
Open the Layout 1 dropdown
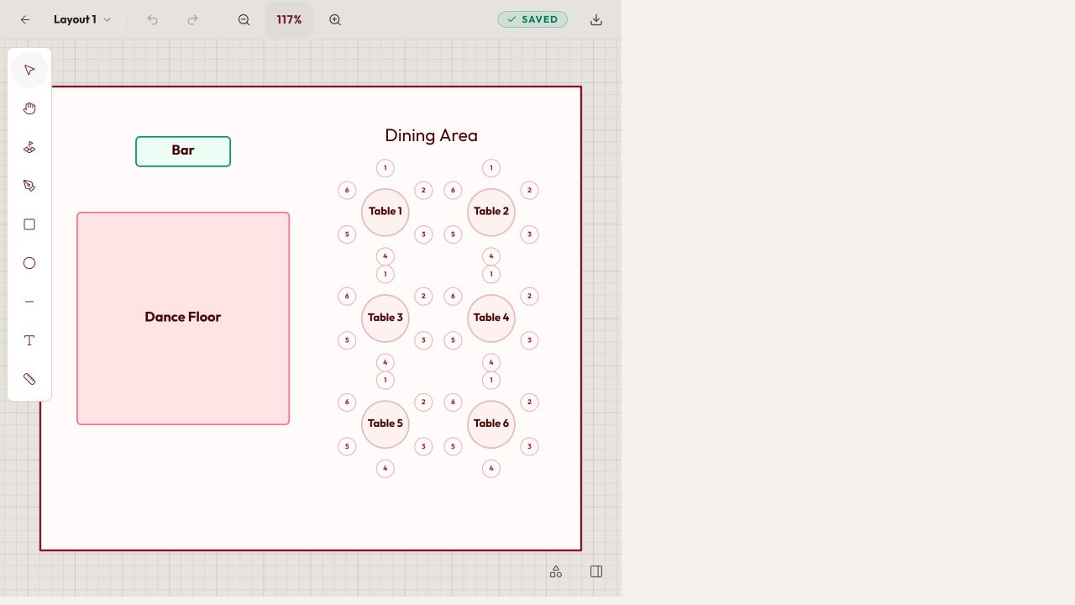point(82,19)
